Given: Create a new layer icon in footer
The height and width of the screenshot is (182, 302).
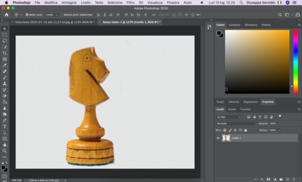Looking at the screenshot, I should pyautogui.click(x=287, y=179).
